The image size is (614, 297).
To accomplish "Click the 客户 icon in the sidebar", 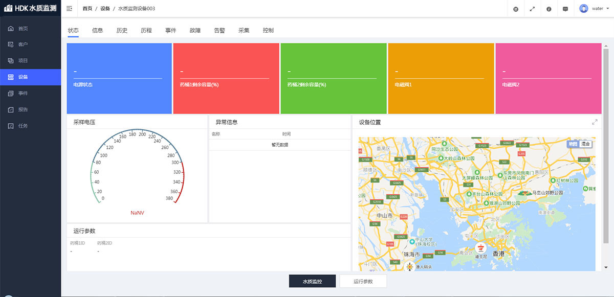I will pyautogui.click(x=11, y=44).
